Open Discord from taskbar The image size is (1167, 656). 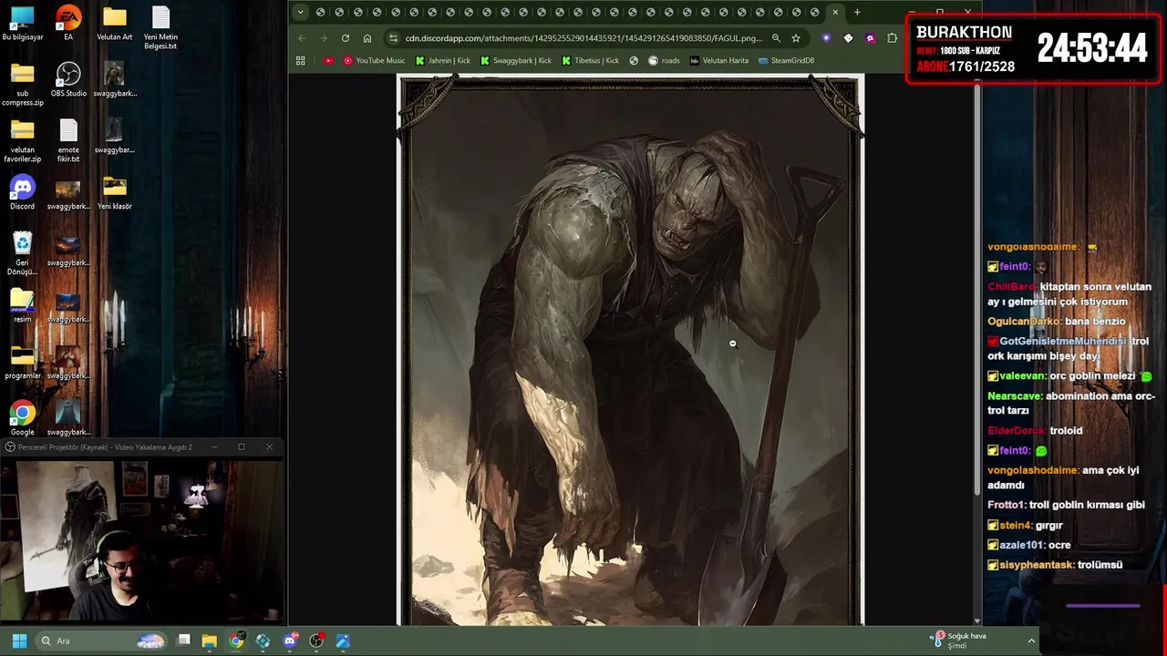tap(290, 641)
